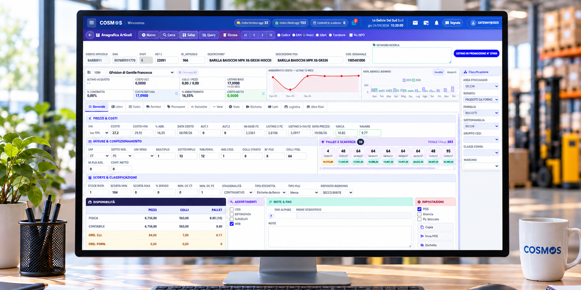
Task: Open the notification bell icon
Action: tap(437, 23)
